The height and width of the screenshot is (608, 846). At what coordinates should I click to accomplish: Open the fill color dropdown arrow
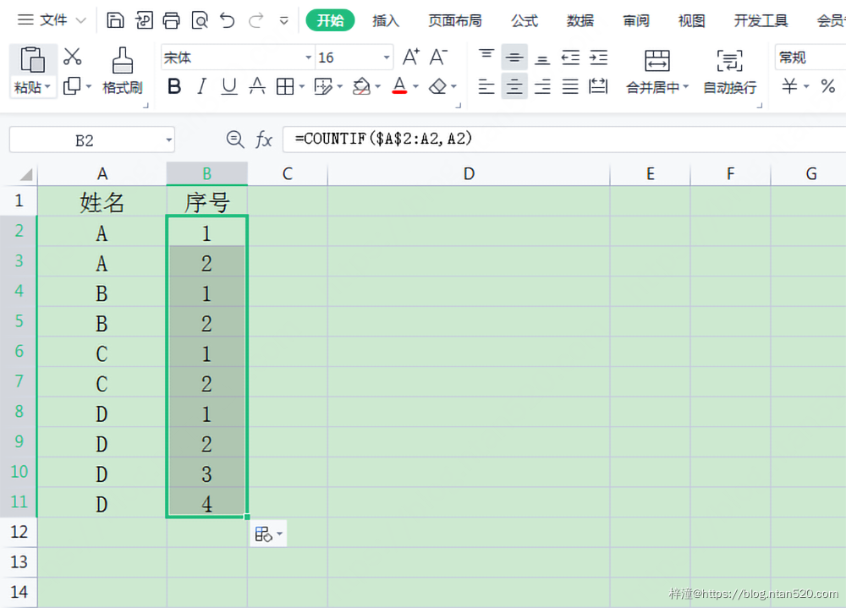pos(377,86)
